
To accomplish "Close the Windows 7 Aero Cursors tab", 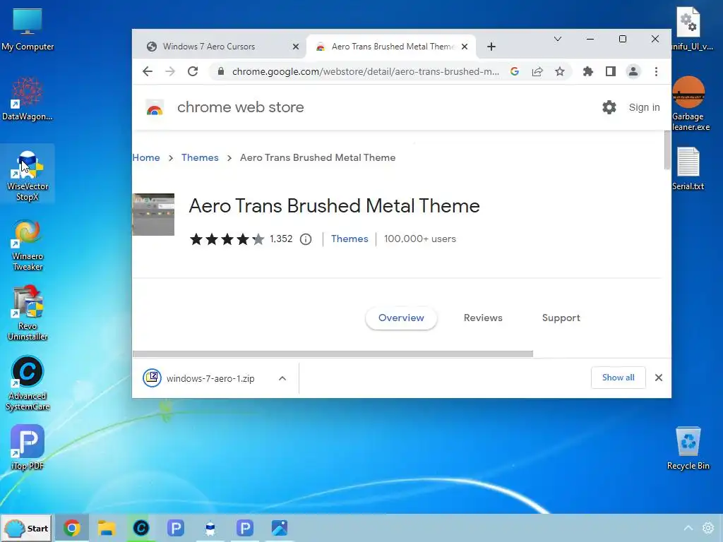I will [296, 47].
